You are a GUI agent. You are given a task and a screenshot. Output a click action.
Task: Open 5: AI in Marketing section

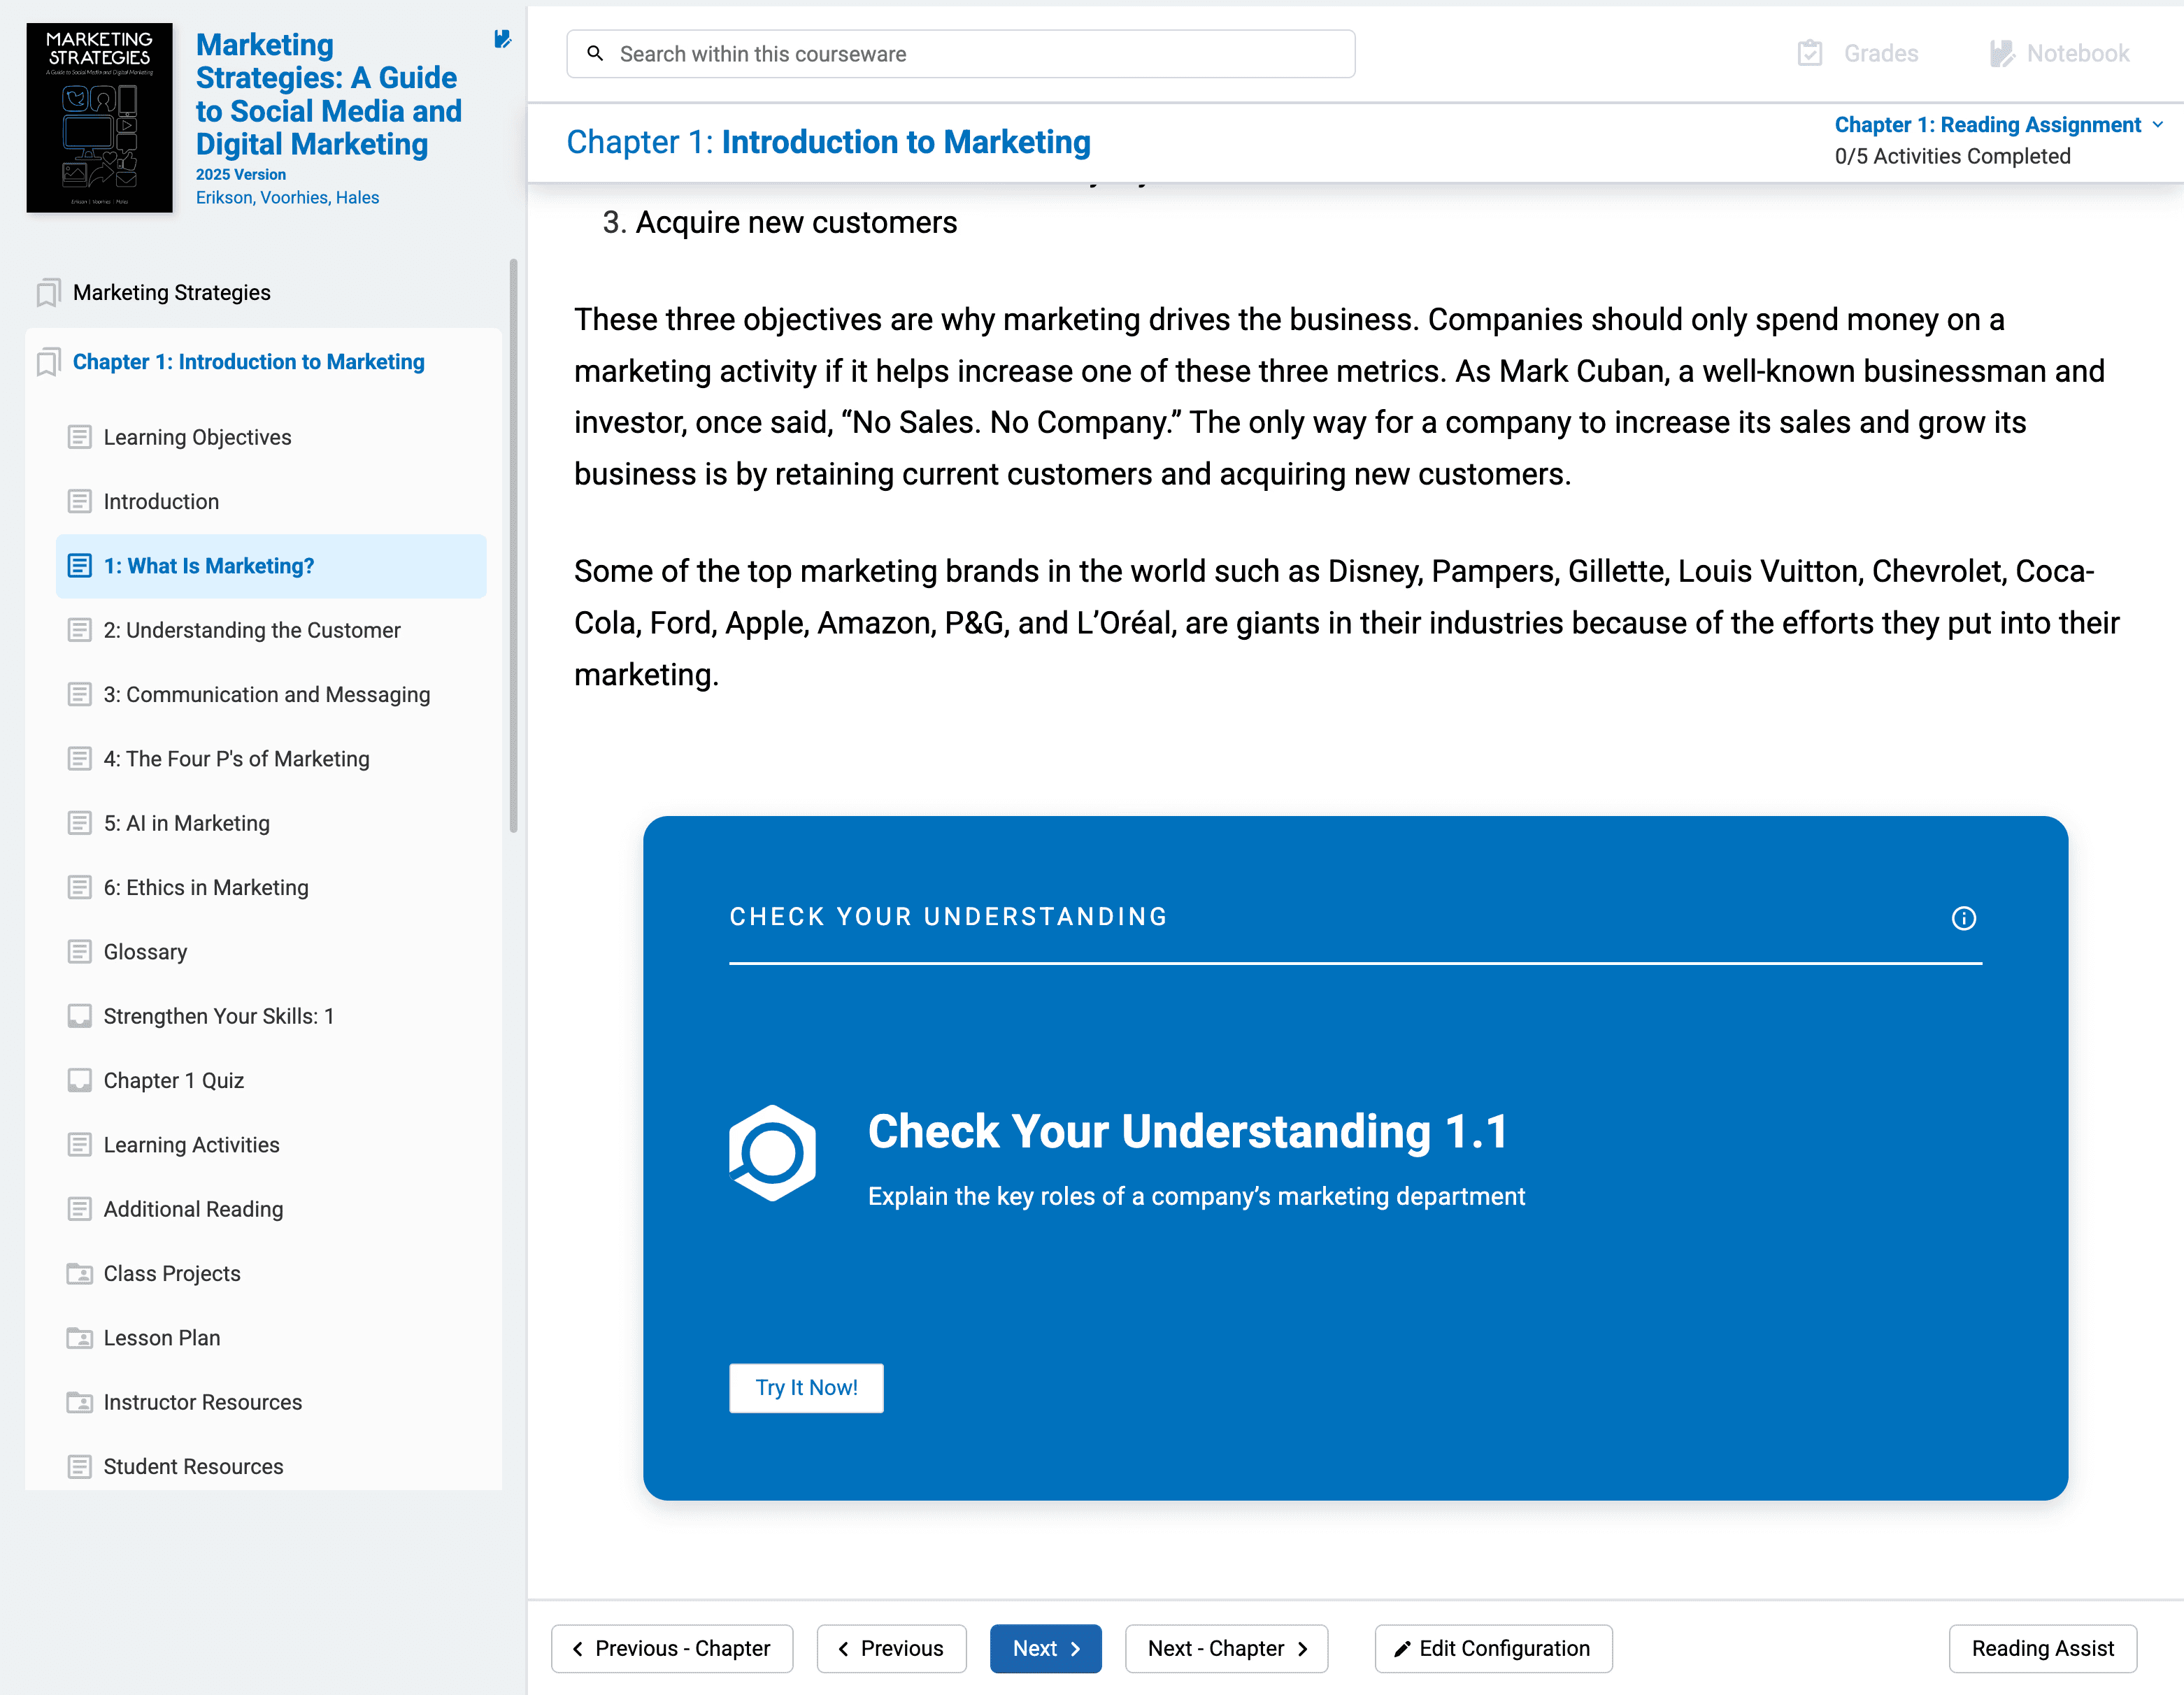[x=186, y=823]
